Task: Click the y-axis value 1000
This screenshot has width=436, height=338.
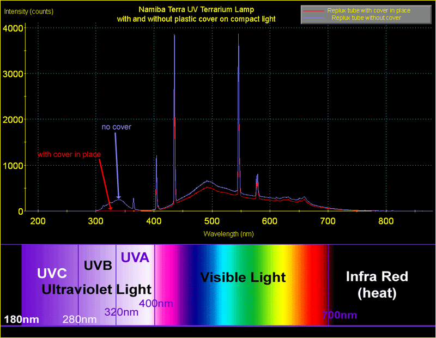Action: coord(13,166)
